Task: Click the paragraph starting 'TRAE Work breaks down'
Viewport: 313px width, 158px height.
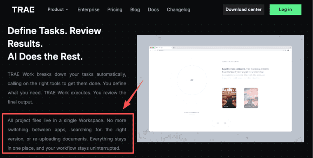Action: pyautogui.click(x=67, y=88)
